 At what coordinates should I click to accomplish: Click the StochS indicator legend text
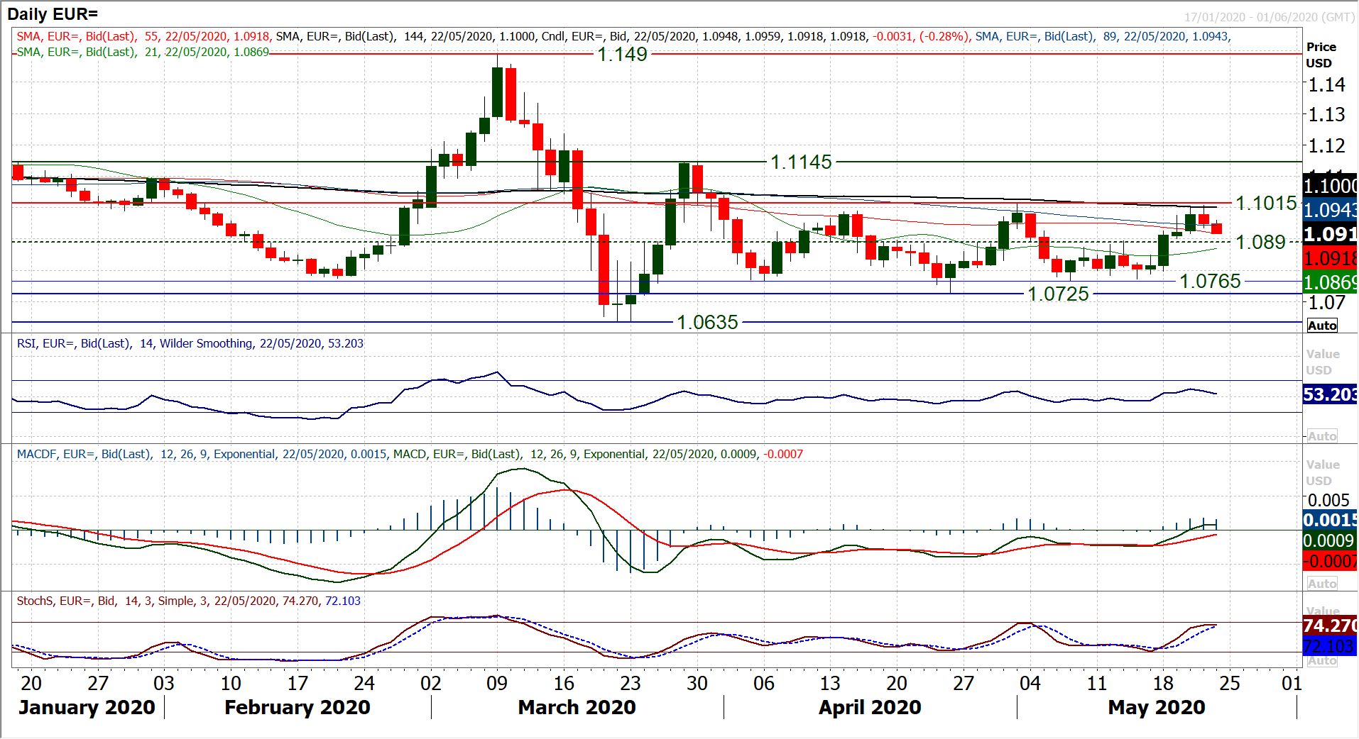[x=188, y=601]
